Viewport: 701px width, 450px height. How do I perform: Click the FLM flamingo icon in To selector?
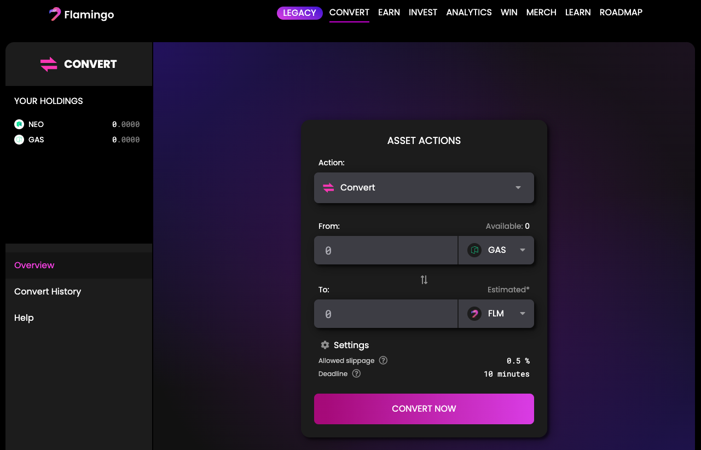tap(474, 314)
